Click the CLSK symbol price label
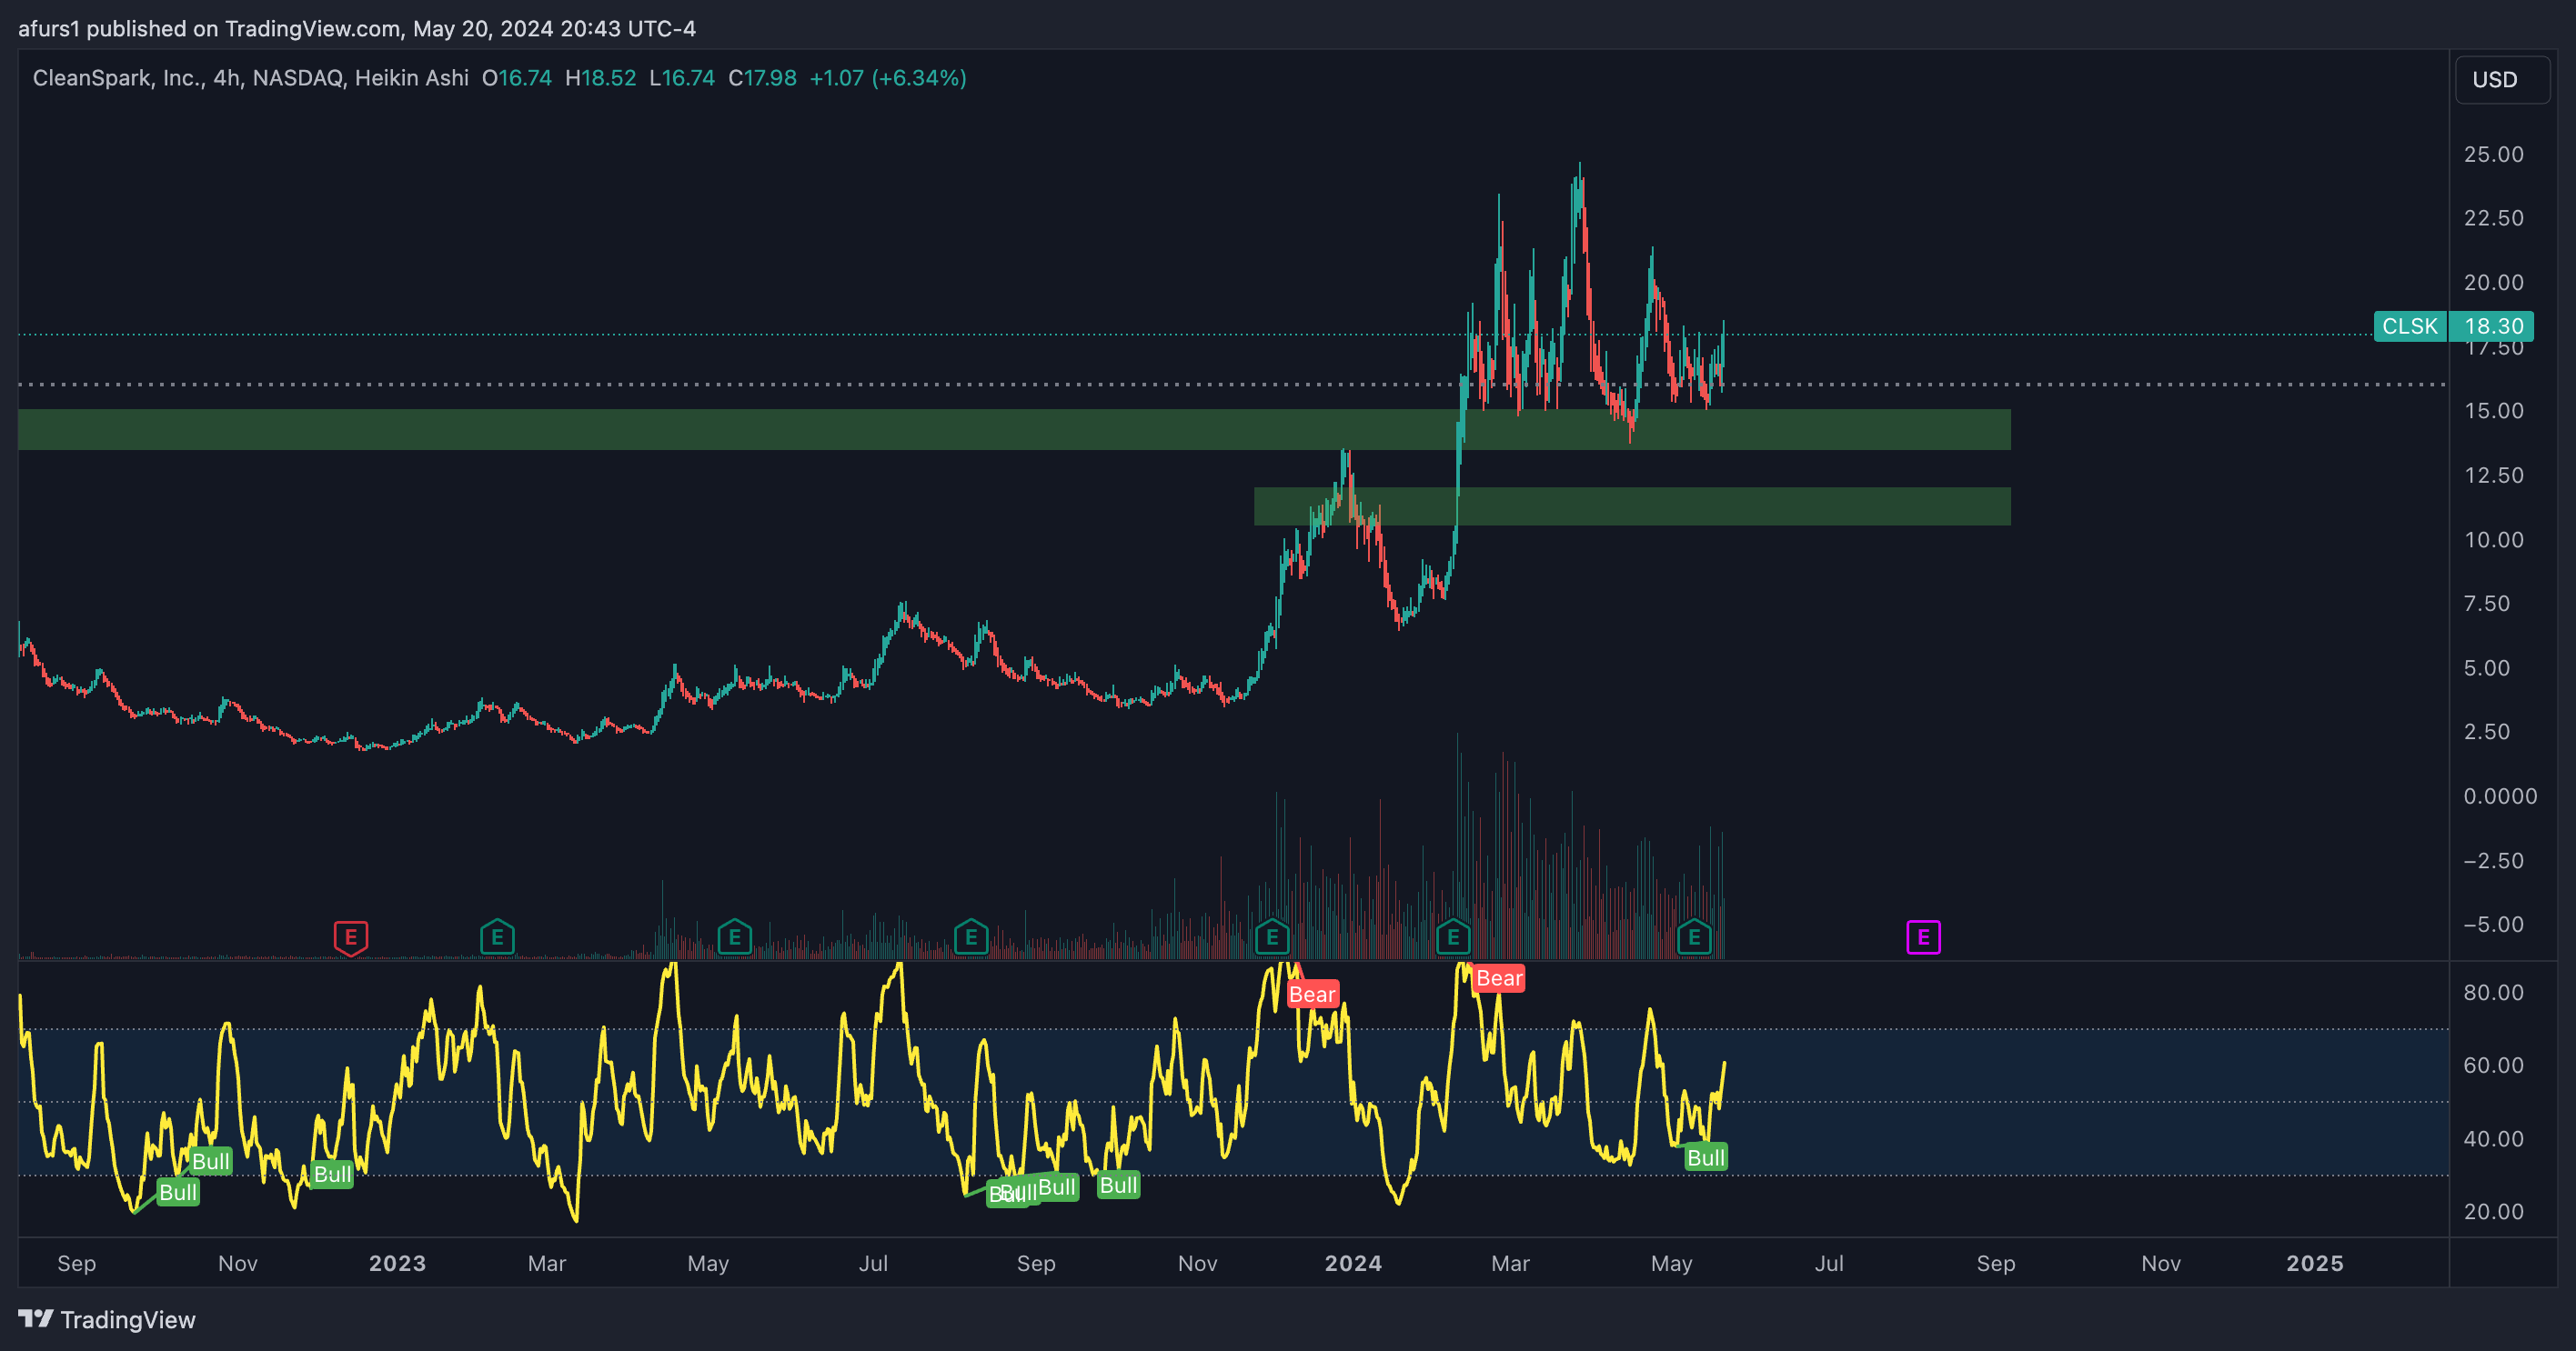Image resolution: width=2576 pixels, height=1351 pixels. [2410, 325]
